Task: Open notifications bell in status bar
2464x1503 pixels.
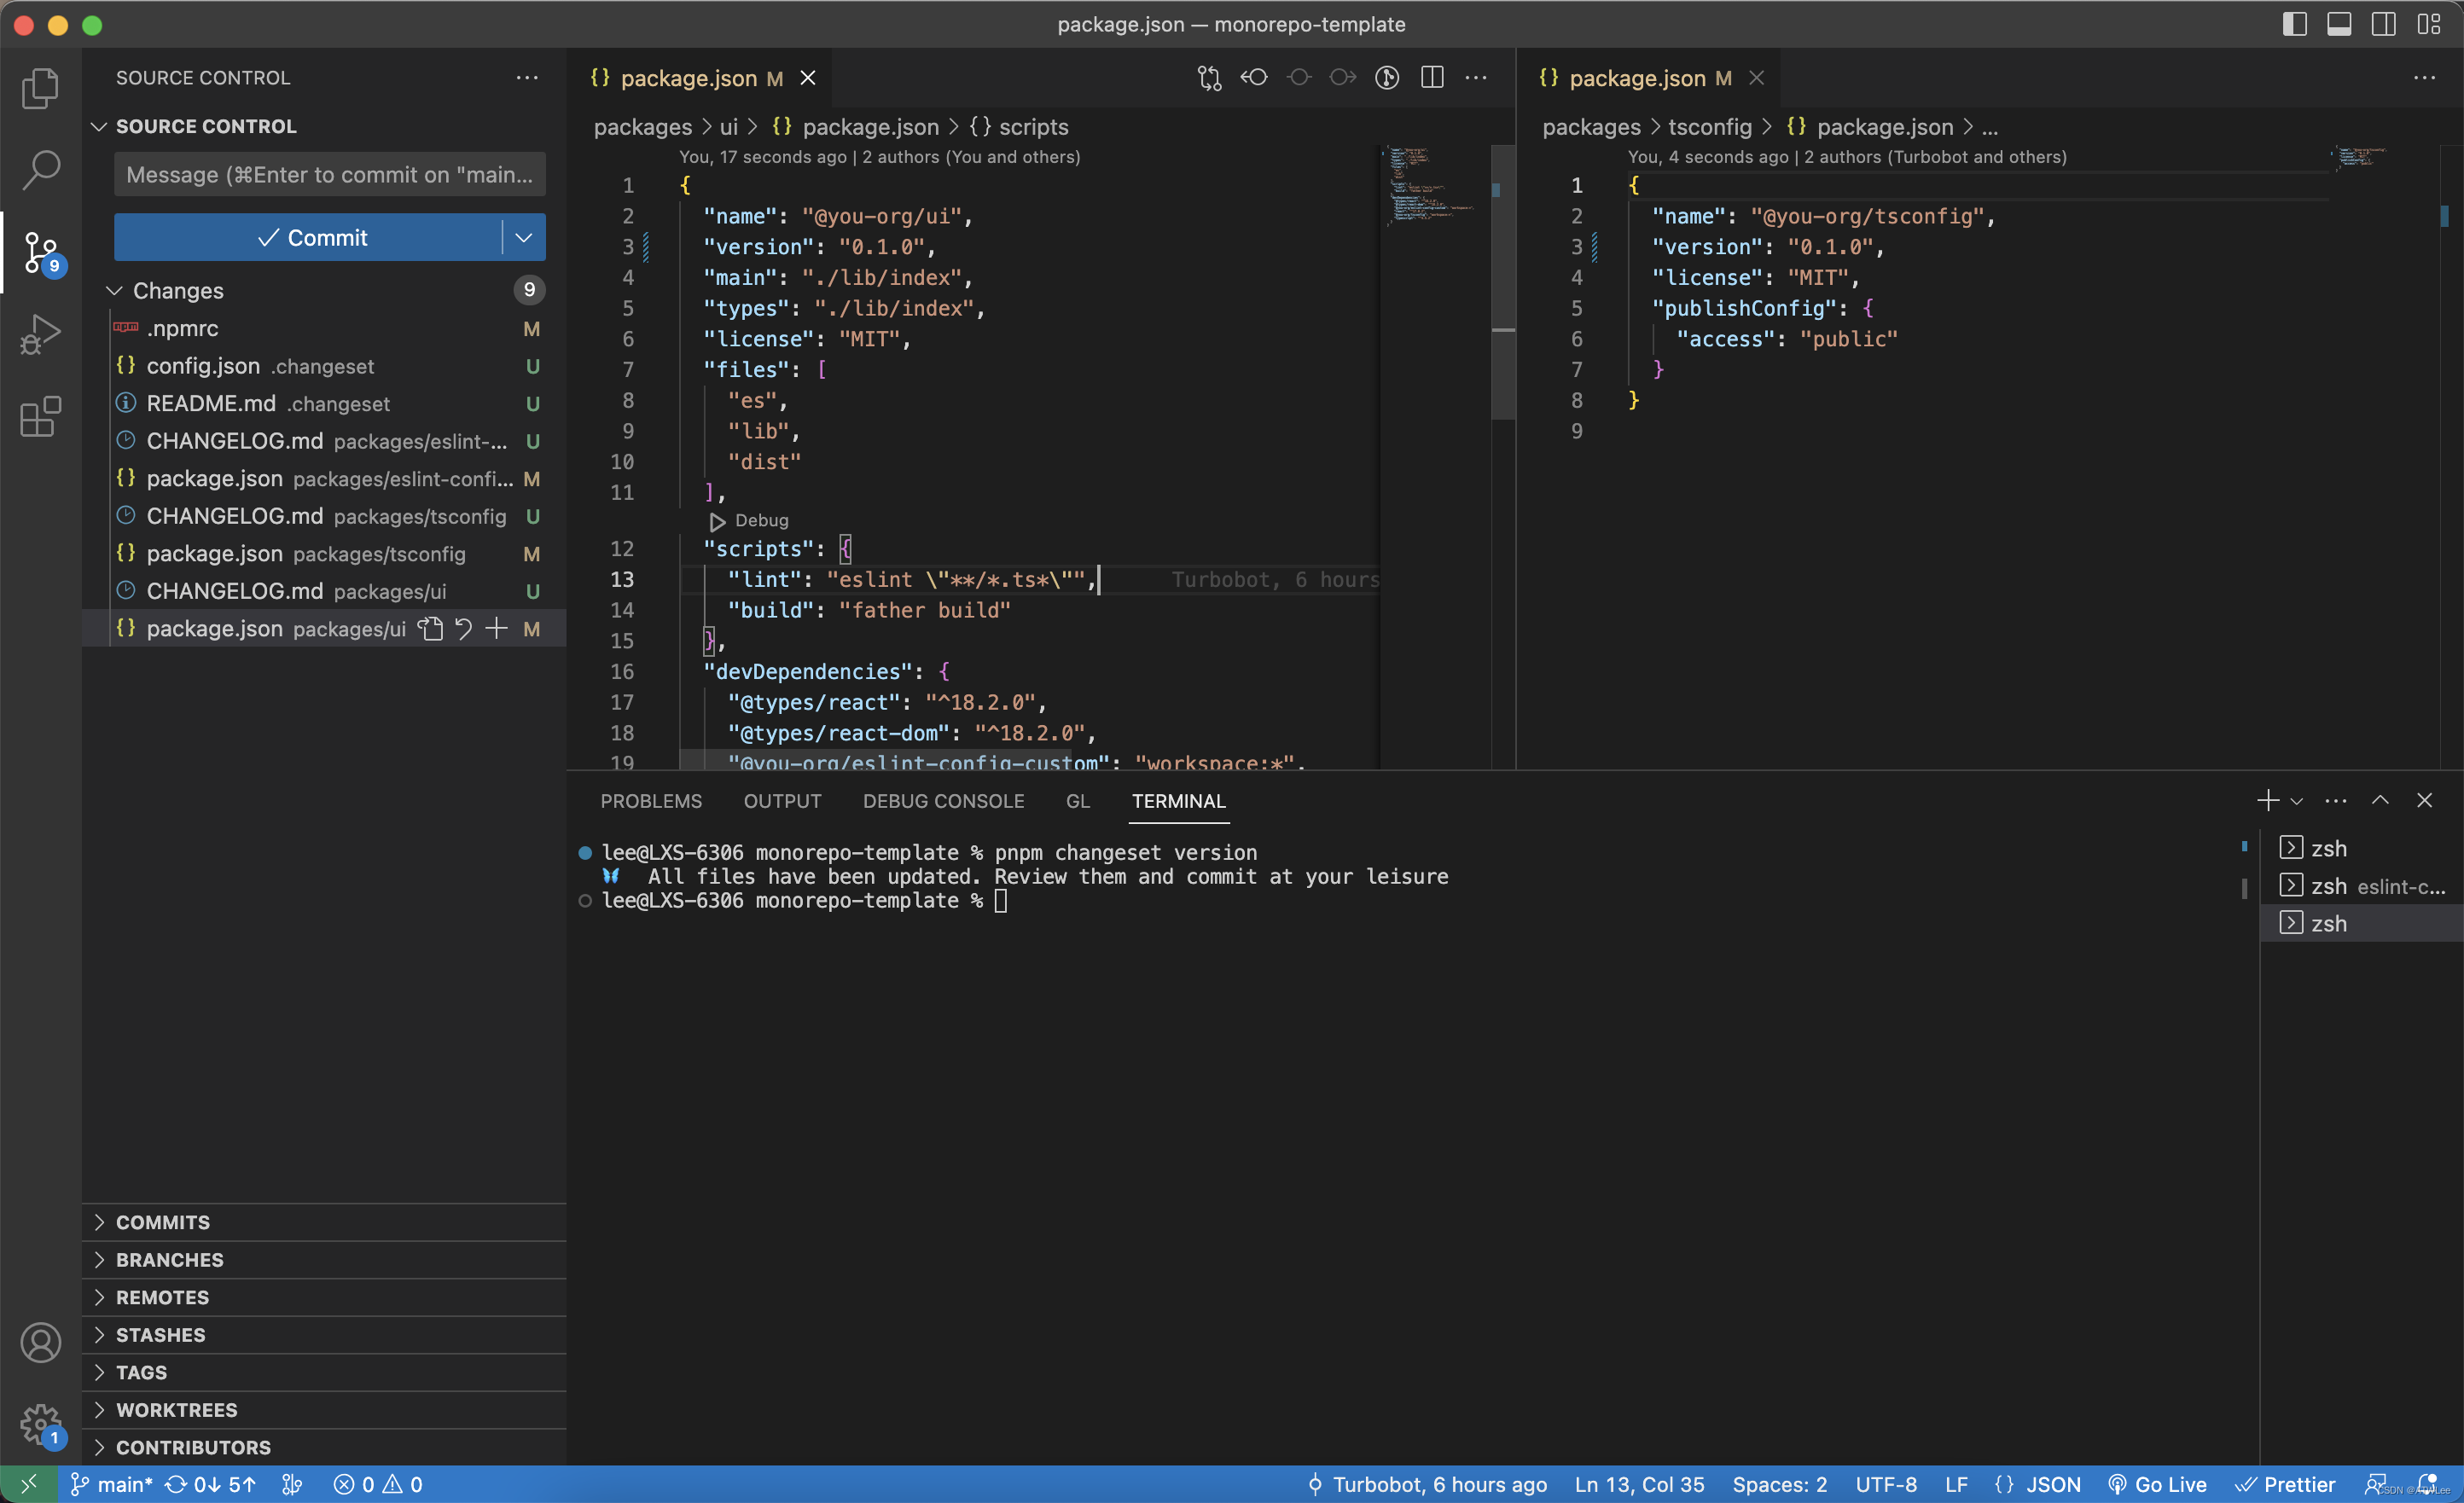Action: pyautogui.click(x=2427, y=1485)
